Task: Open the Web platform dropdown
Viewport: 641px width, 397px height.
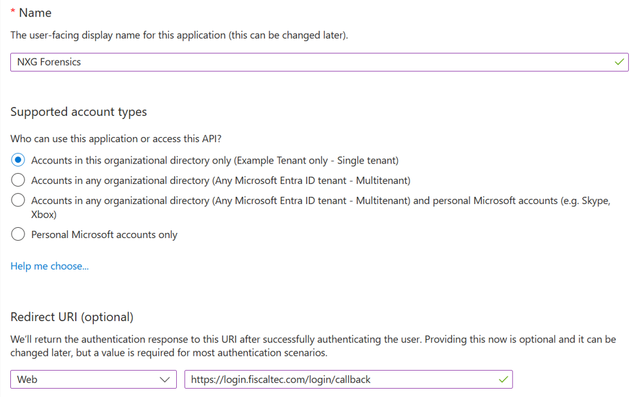Action: pos(93,380)
